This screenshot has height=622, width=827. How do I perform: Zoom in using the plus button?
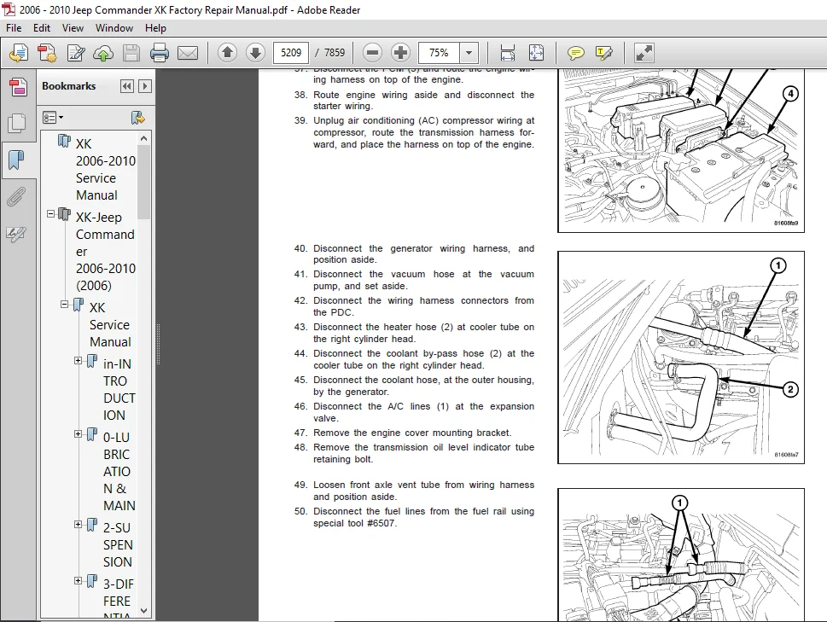click(401, 53)
